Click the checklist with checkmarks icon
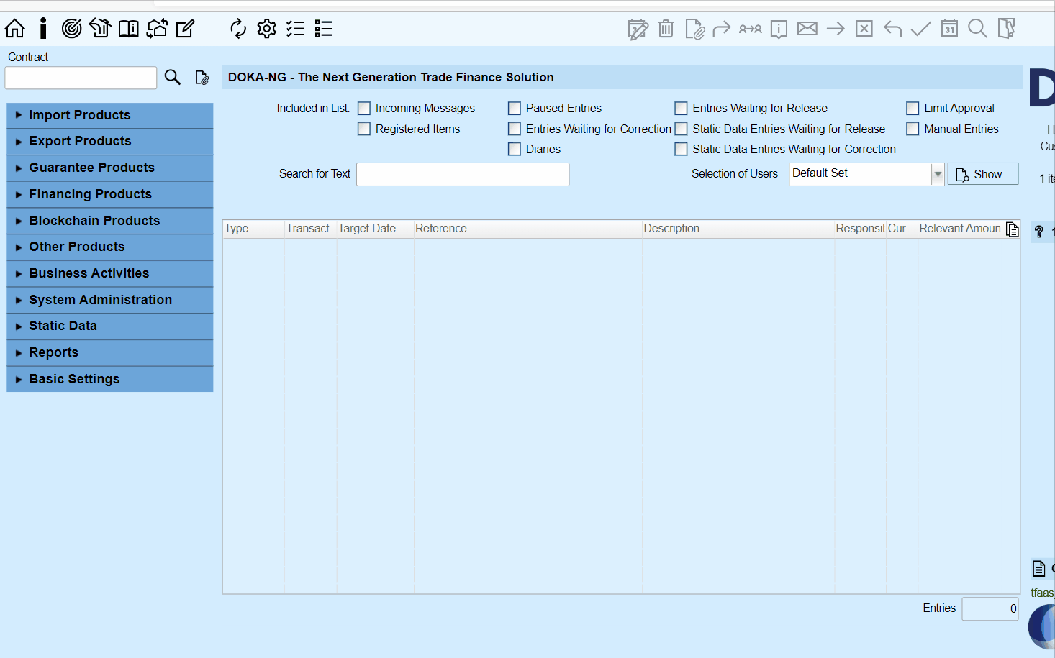The height and width of the screenshot is (658, 1055). 295,29
